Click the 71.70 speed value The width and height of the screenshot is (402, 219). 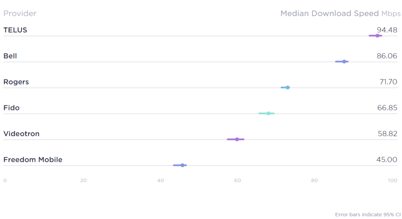(388, 82)
